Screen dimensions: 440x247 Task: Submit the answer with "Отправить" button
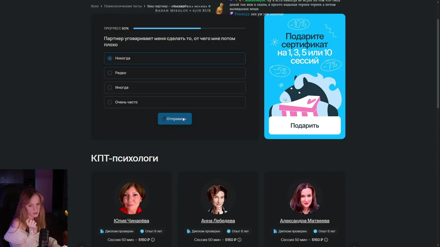(x=175, y=119)
